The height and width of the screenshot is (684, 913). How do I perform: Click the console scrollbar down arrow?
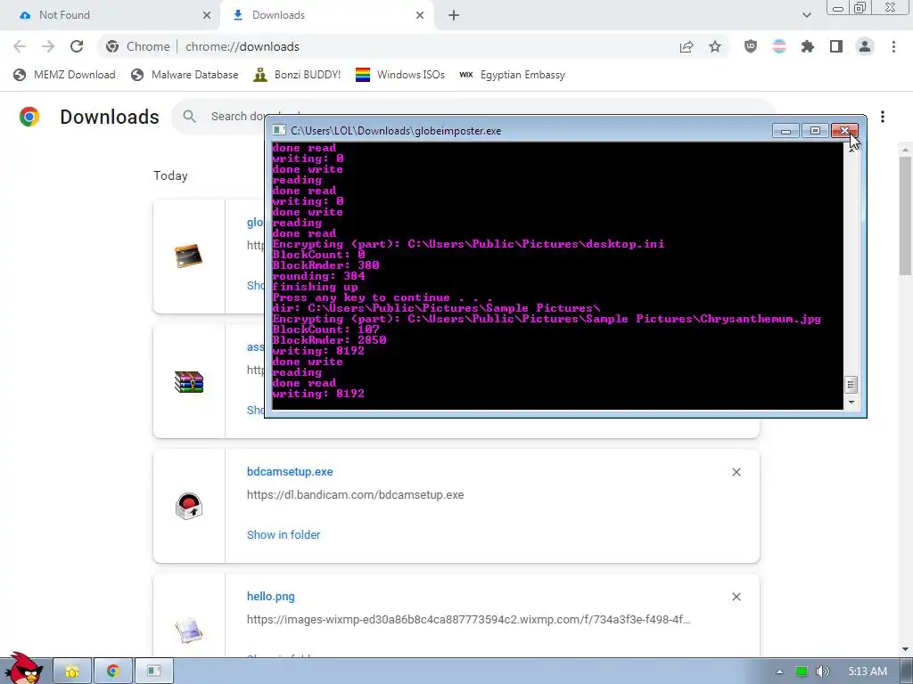click(x=851, y=402)
